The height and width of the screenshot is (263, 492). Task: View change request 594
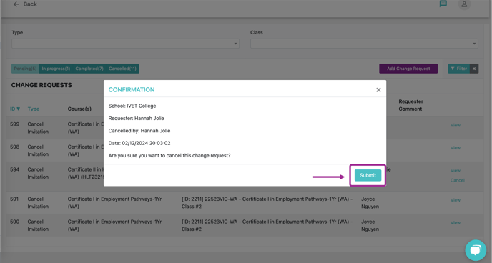click(x=456, y=171)
